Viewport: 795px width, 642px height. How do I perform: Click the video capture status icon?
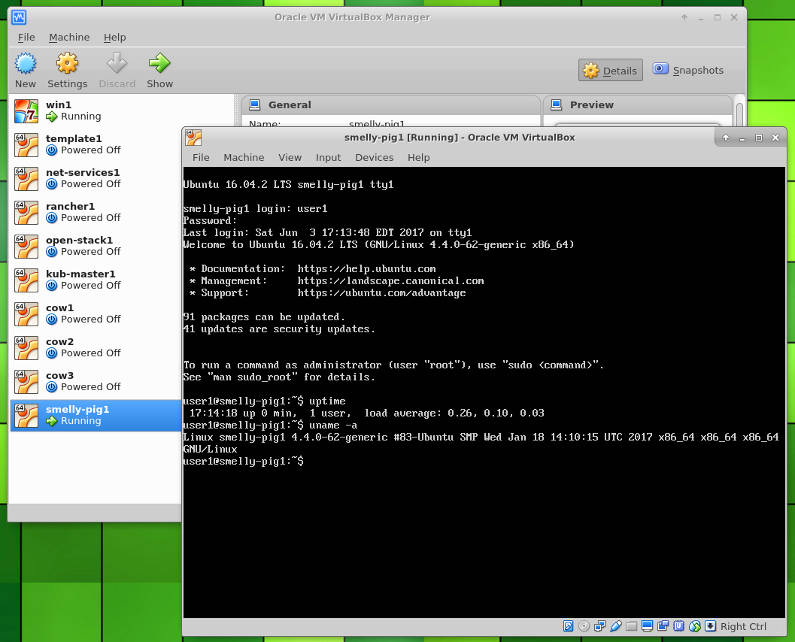(x=663, y=626)
